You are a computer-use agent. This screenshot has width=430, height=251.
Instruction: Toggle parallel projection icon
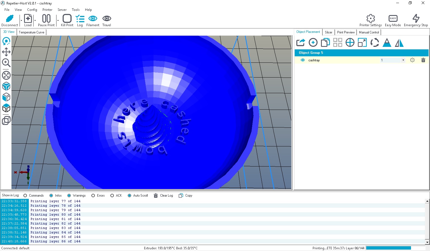point(6,120)
